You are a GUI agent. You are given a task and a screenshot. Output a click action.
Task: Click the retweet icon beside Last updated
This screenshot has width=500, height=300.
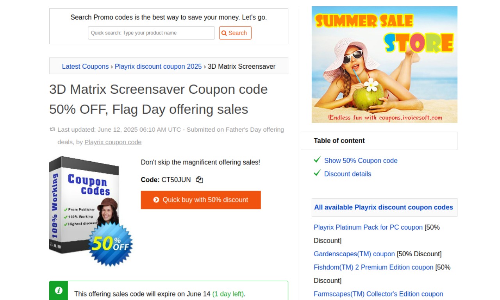point(52,129)
